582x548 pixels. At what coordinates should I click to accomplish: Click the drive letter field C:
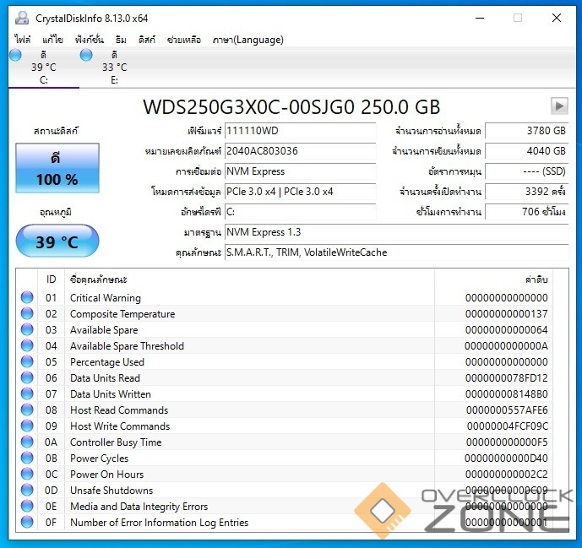pos(300,212)
